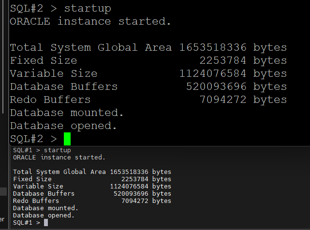
Task: Click value 1653518336 in the SQL#1 pane
Action: [x=129, y=172]
